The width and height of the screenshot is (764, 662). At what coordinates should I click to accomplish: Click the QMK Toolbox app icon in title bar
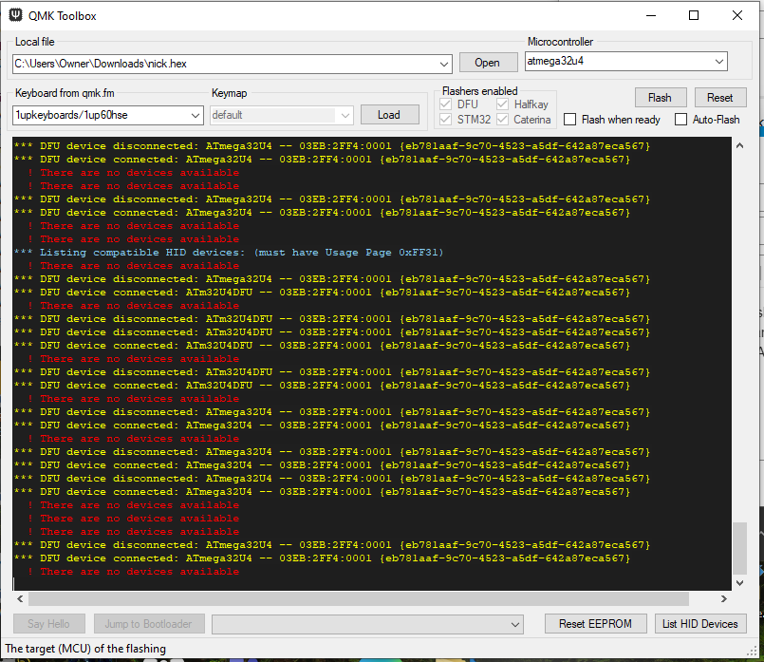point(15,15)
